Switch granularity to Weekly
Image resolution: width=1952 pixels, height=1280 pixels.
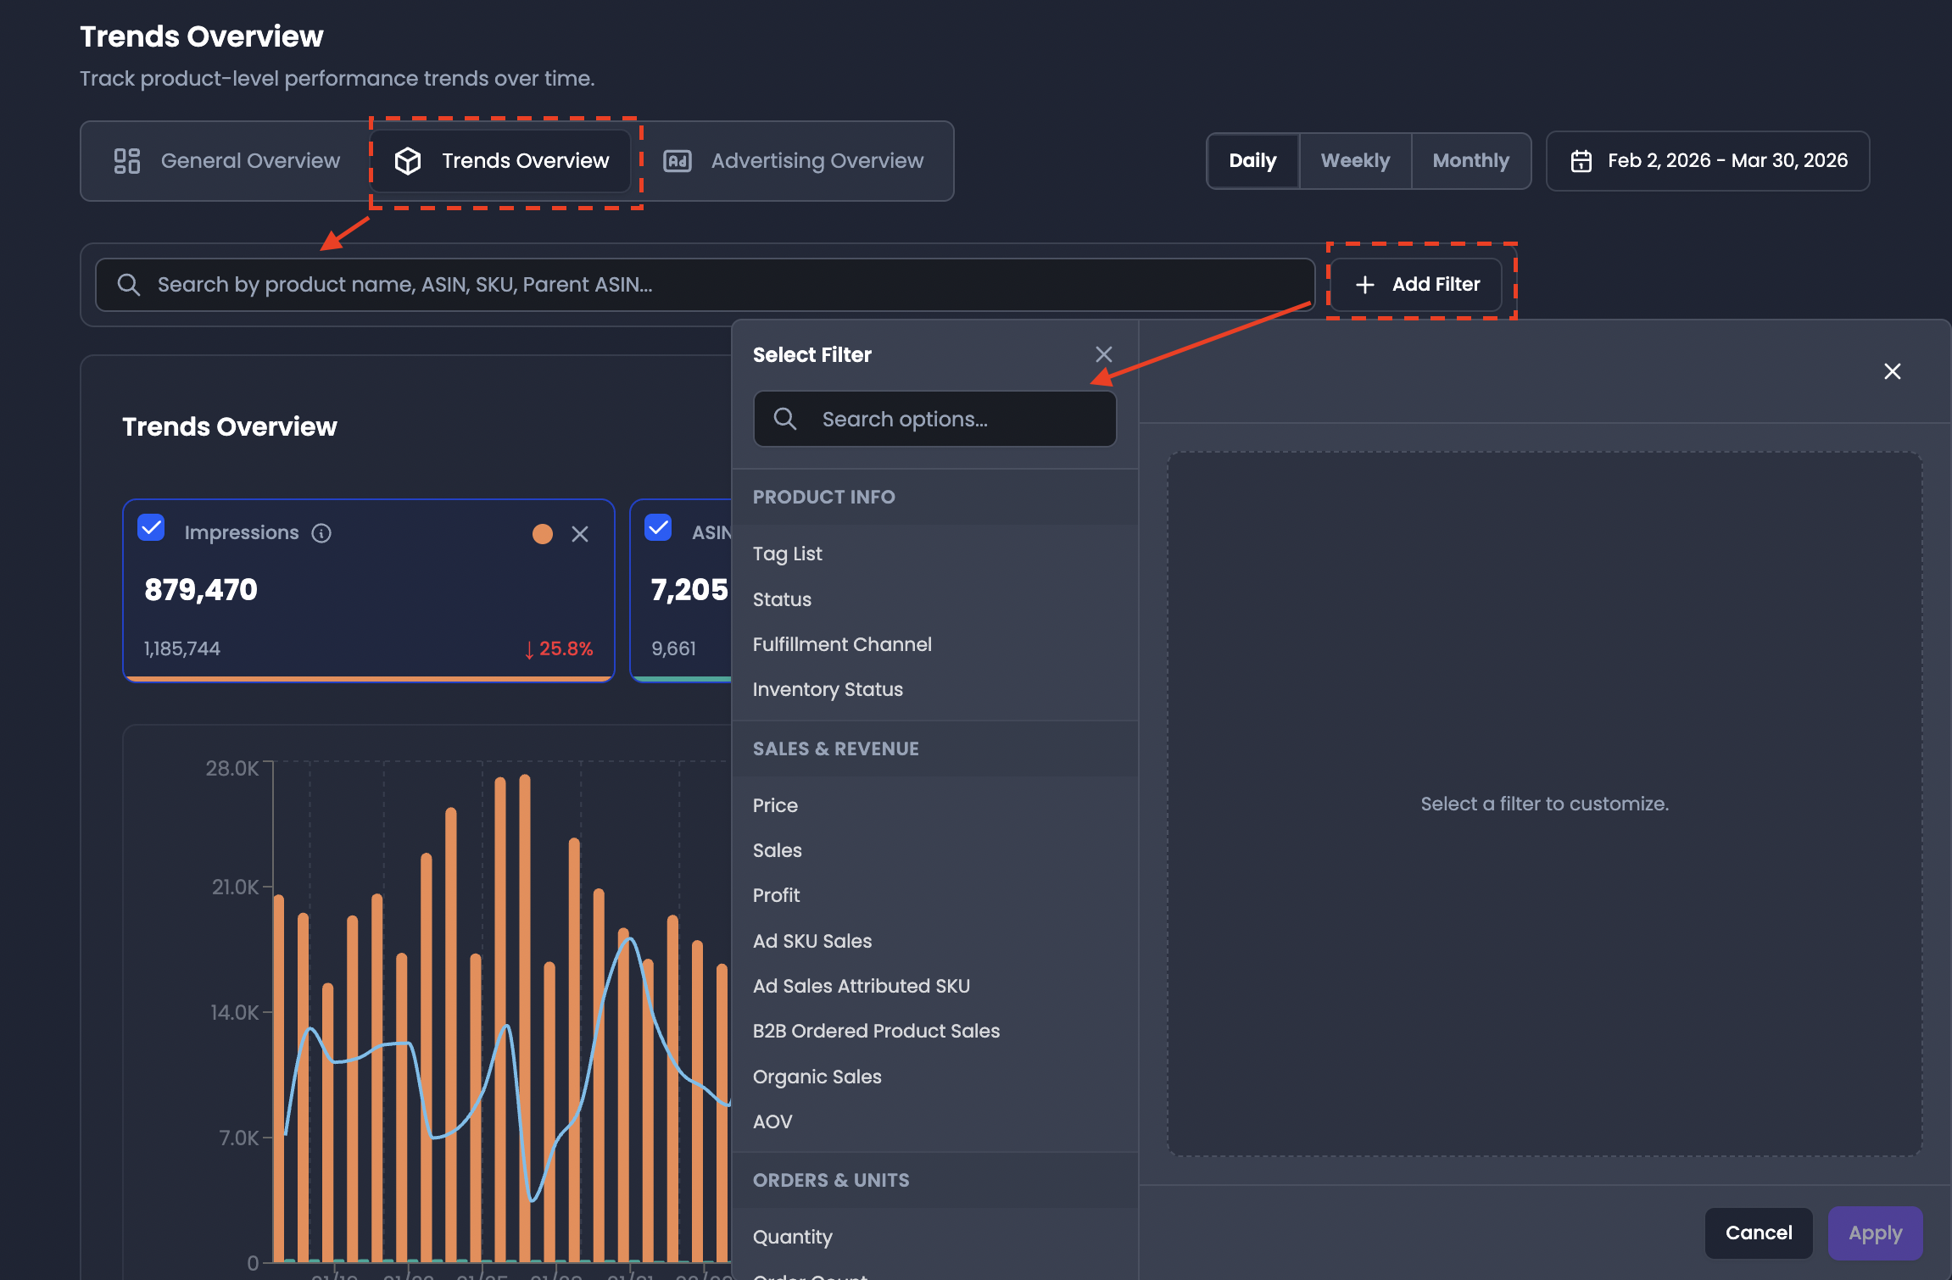click(1355, 161)
